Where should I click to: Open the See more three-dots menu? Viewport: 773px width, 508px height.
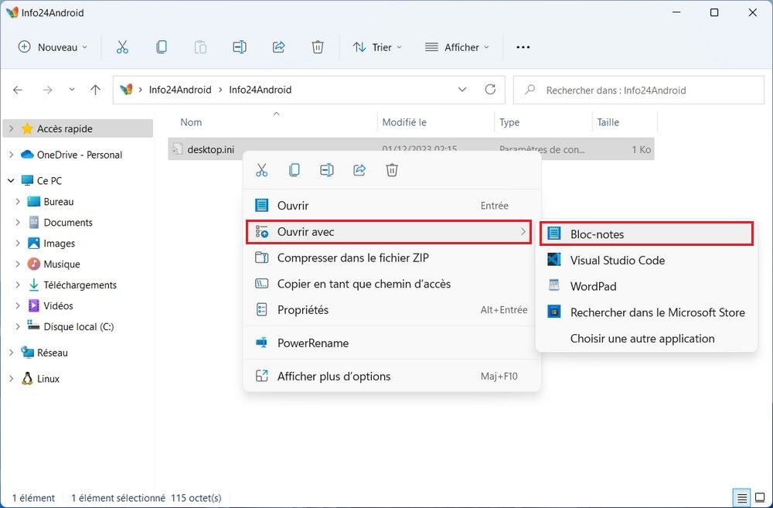(523, 47)
